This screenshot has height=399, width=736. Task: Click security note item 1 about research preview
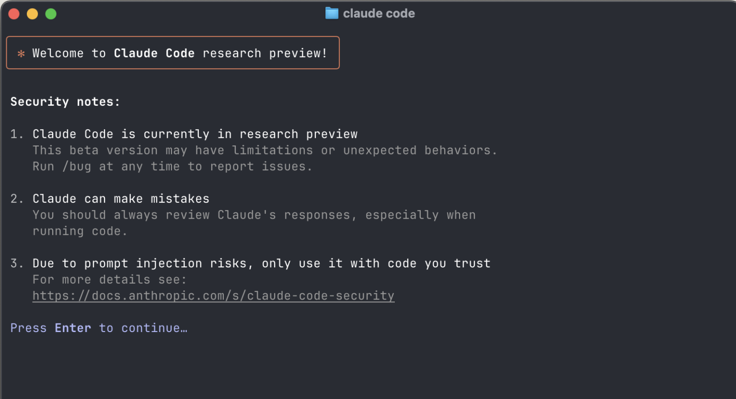point(195,134)
